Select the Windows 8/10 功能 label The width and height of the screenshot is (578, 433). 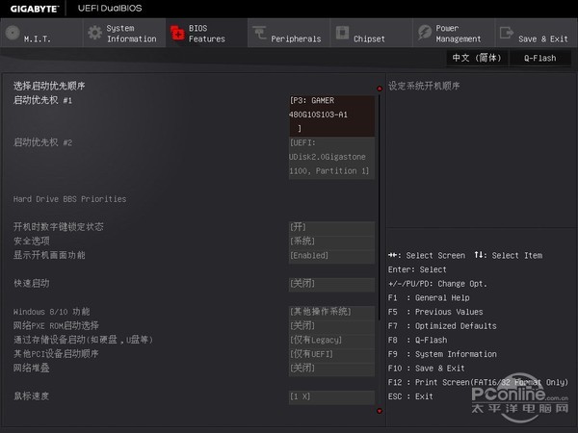(52, 312)
